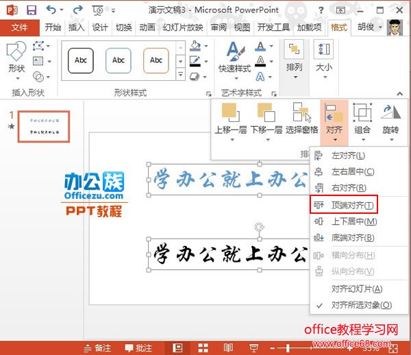Open Quick Styles (快速样式) WordArt icon
The image size is (411, 355).
tap(235, 60)
